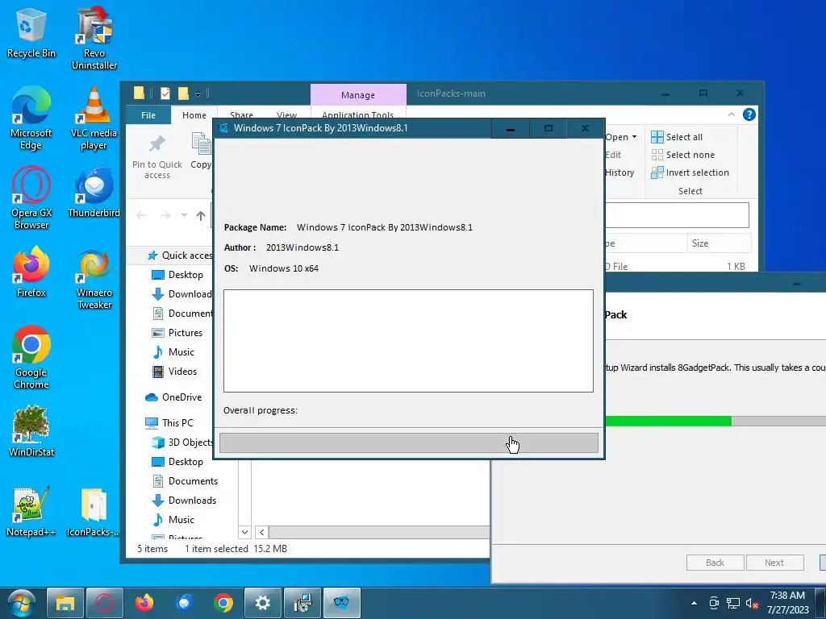Switch to the View ribbon tab

point(286,114)
